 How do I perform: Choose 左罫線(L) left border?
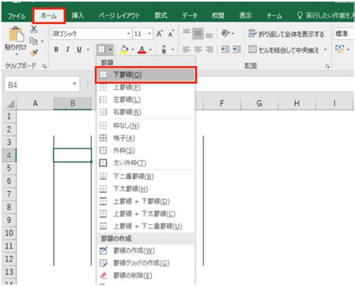pos(146,100)
